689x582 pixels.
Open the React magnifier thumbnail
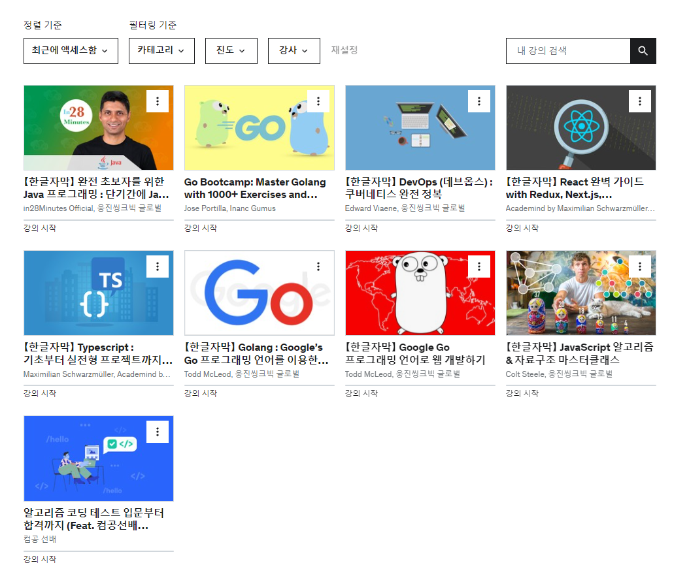(581, 128)
